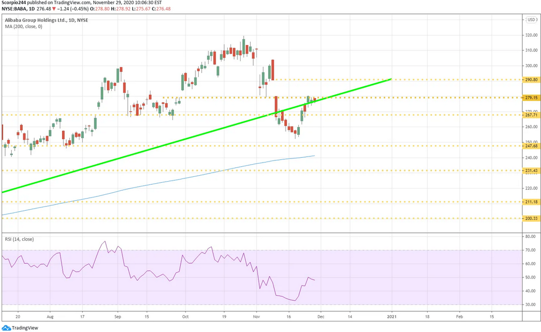Click the 300.00 price axis value
This screenshot has height=332, width=541.
[531, 66]
